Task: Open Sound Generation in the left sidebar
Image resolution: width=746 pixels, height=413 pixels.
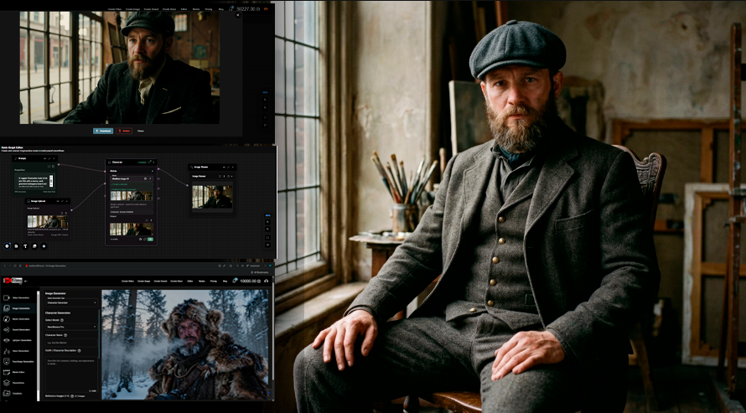Action: [x=19, y=329]
